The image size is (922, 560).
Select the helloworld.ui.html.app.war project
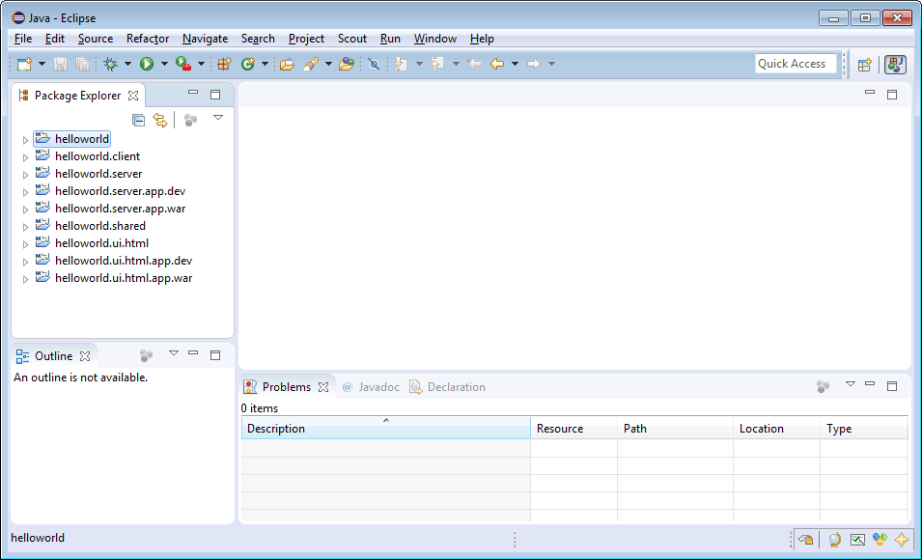(124, 278)
